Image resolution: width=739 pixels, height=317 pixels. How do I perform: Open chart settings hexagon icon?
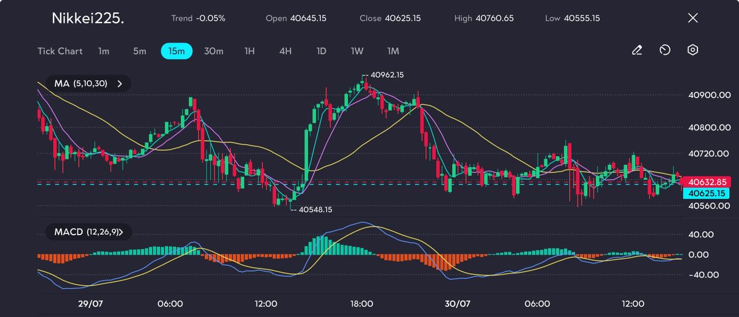tap(693, 50)
